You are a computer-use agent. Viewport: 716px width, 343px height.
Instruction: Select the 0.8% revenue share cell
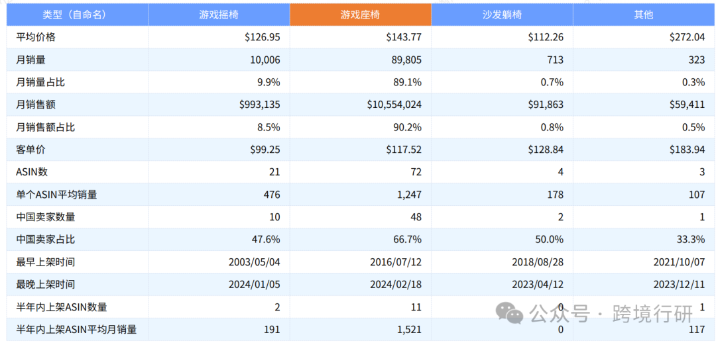click(x=552, y=128)
